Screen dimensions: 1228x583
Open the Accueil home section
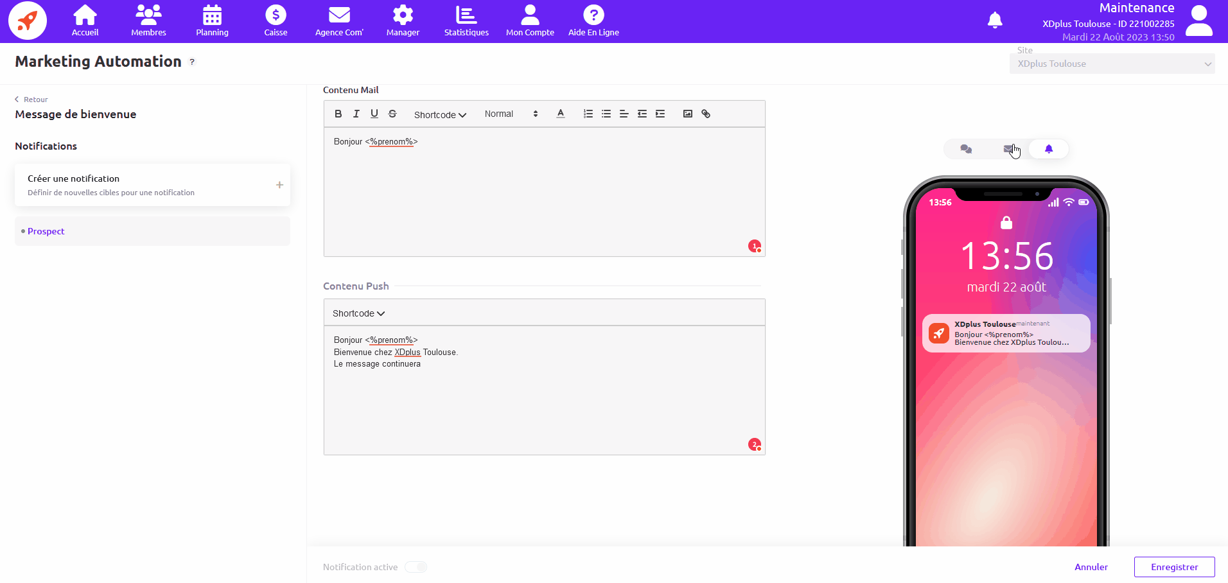85,21
